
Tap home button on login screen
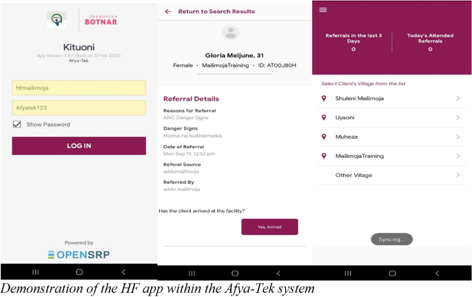[79, 272]
